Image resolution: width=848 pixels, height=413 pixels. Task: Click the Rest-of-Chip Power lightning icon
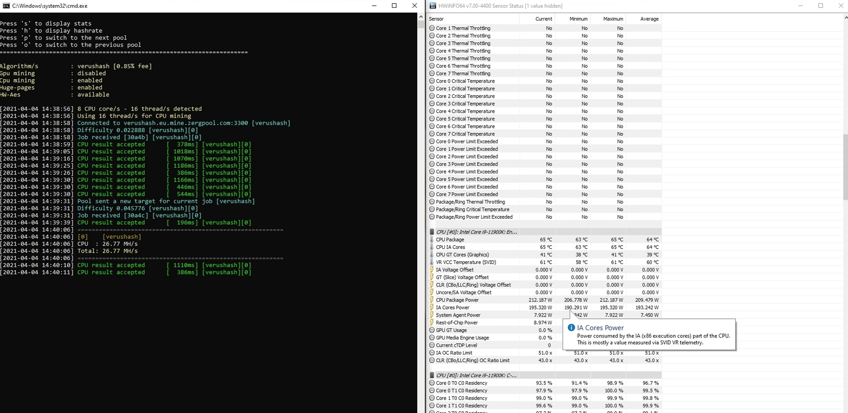[x=432, y=322]
